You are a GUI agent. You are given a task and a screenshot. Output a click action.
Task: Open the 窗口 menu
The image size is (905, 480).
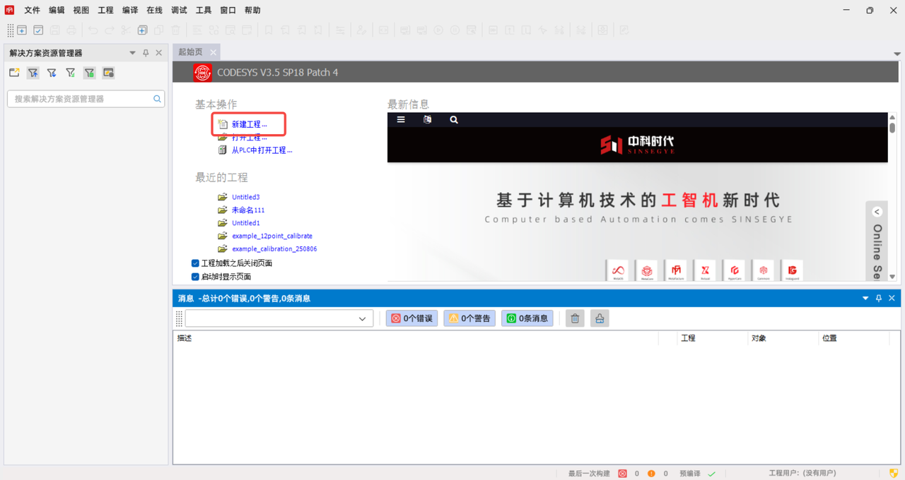(228, 11)
